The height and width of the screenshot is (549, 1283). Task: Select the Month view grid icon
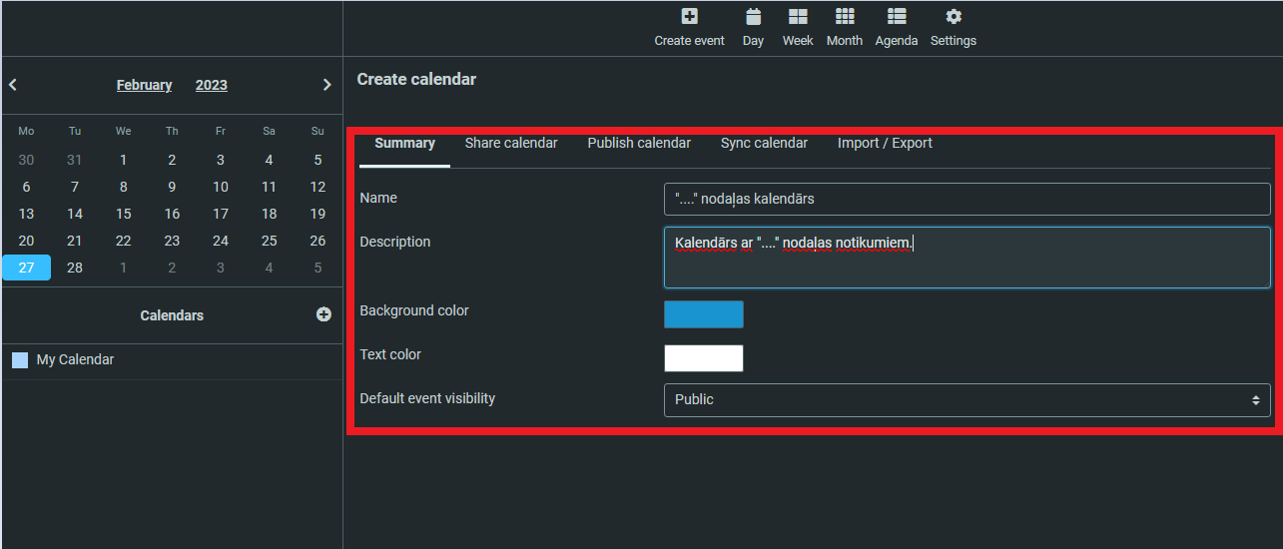pos(845,17)
